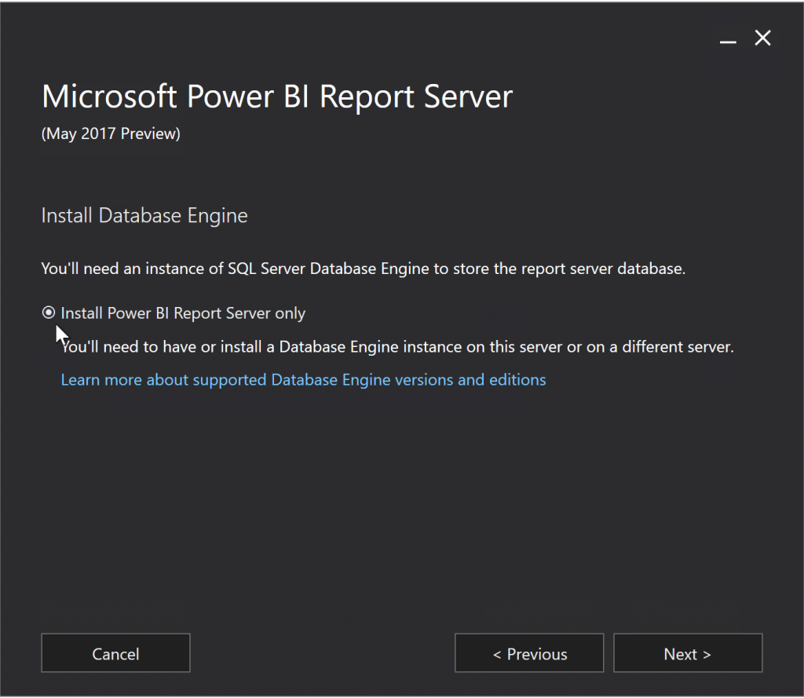Cancel the Power BI Report Server installation

pos(115,653)
